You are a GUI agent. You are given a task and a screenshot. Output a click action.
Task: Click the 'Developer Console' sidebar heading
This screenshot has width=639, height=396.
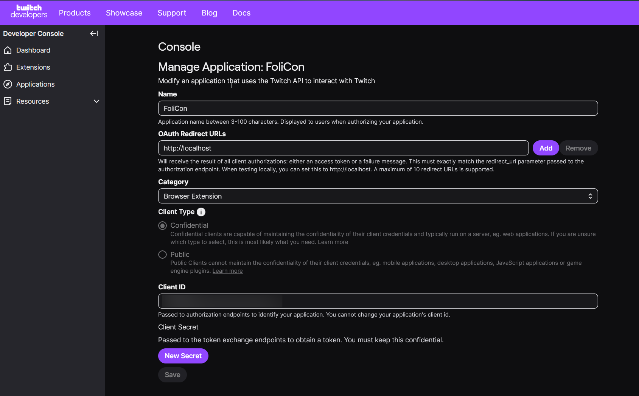(x=33, y=34)
